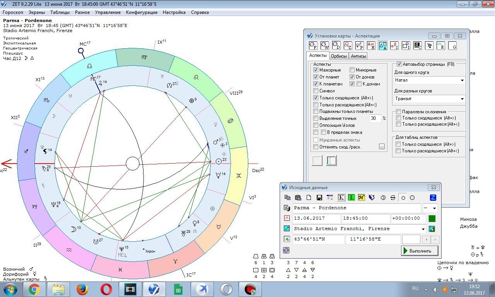Enable the Минорные aspects checkbox
The image size is (495, 297).
pos(352,70)
